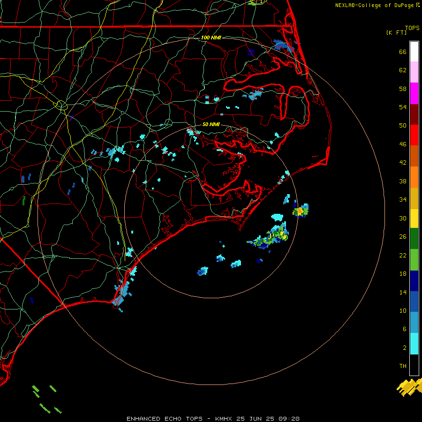Click the light blue legend swatch

[x=414, y=323]
